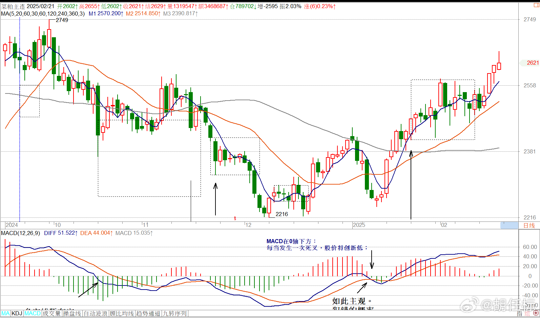The image size is (540, 318).
Task: Click the month 10 label on date axis
Action: (x=58, y=225)
